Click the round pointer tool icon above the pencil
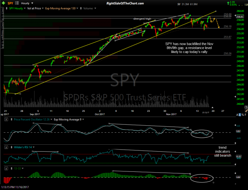This screenshot has height=190, width=248. pyautogui.click(x=246, y=107)
